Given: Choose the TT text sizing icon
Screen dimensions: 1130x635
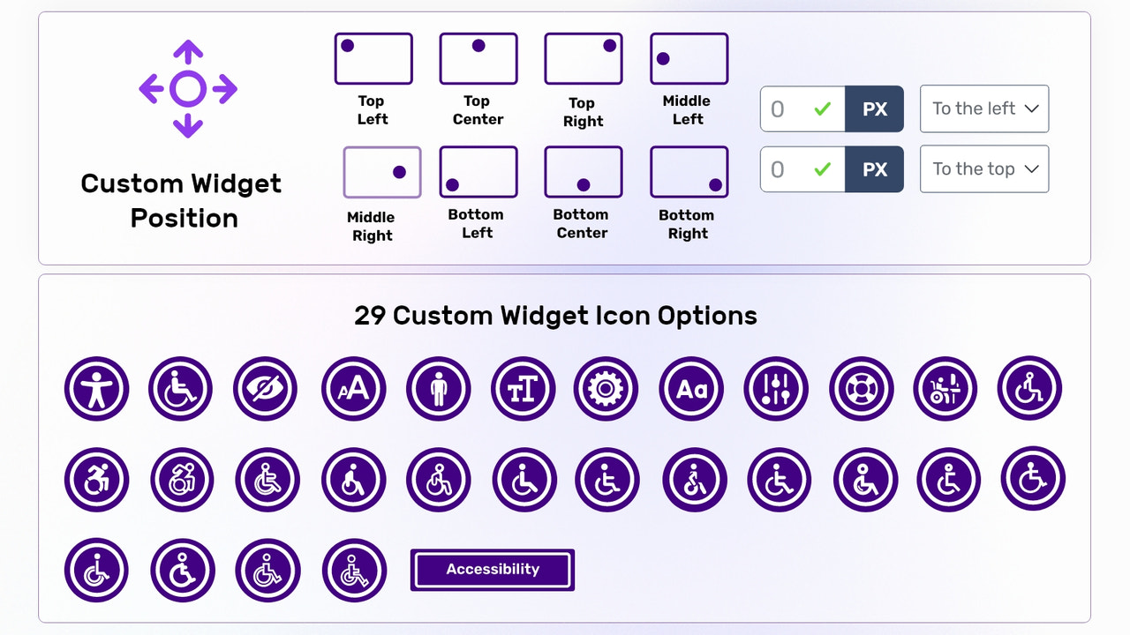Looking at the screenshot, I should [x=524, y=388].
